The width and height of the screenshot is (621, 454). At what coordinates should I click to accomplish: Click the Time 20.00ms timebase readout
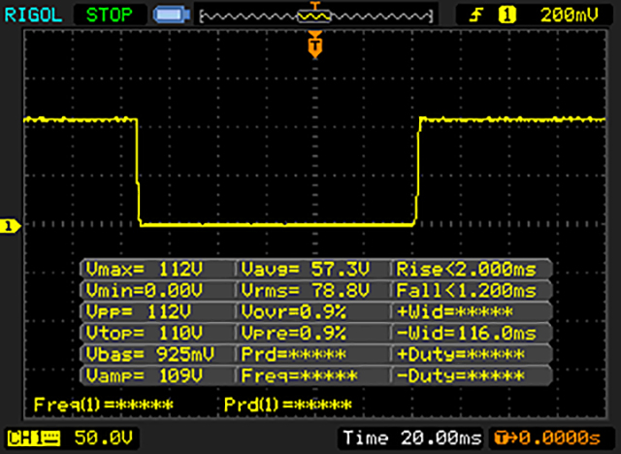point(411,438)
